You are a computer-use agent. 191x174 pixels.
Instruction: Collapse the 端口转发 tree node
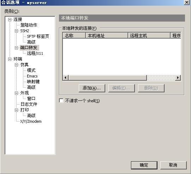(17, 48)
